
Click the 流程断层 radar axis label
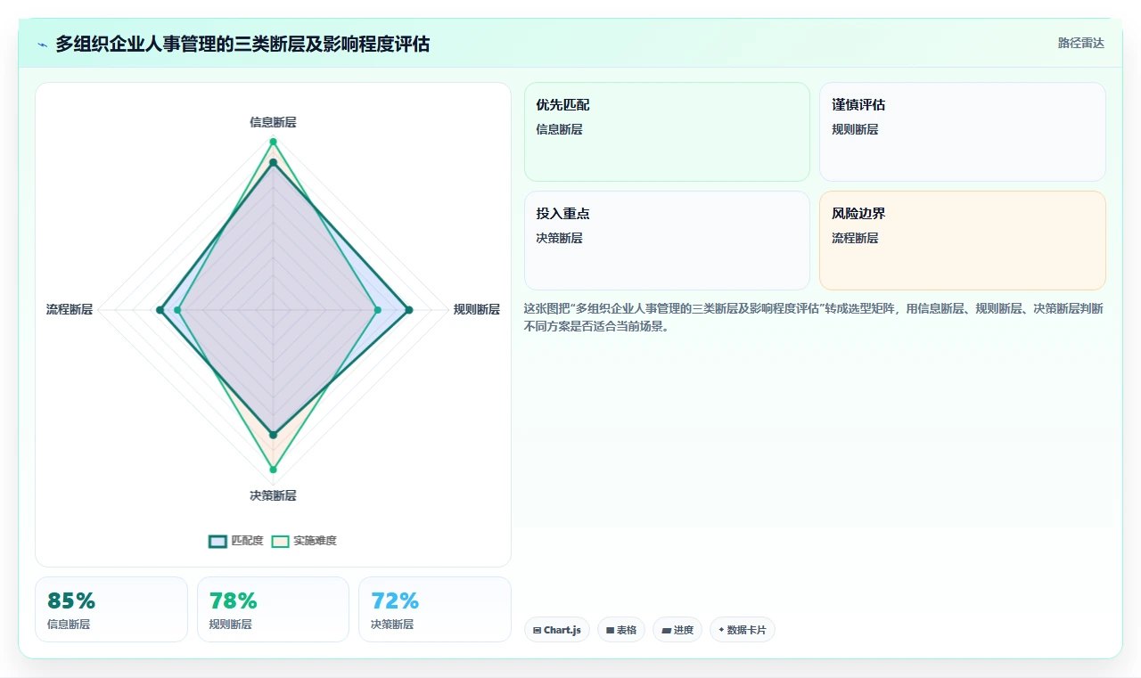click(x=70, y=309)
